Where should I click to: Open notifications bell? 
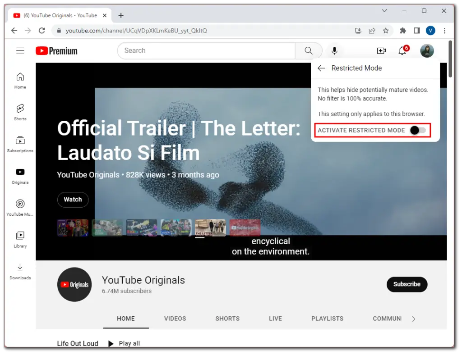click(x=403, y=50)
